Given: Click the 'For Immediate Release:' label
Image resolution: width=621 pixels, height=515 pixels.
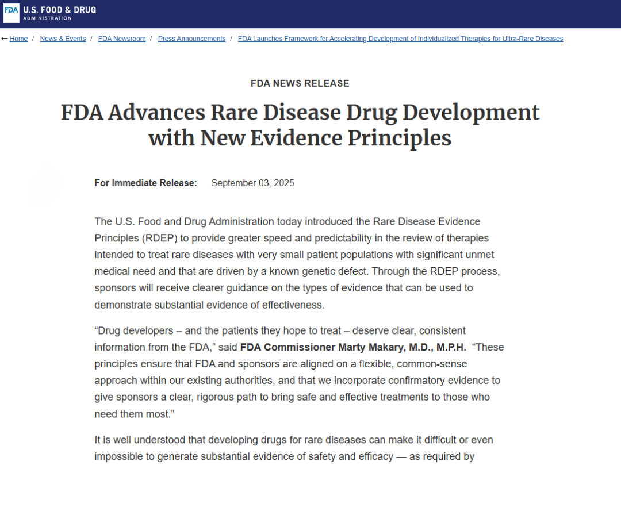Looking at the screenshot, I should click(145, 183).
